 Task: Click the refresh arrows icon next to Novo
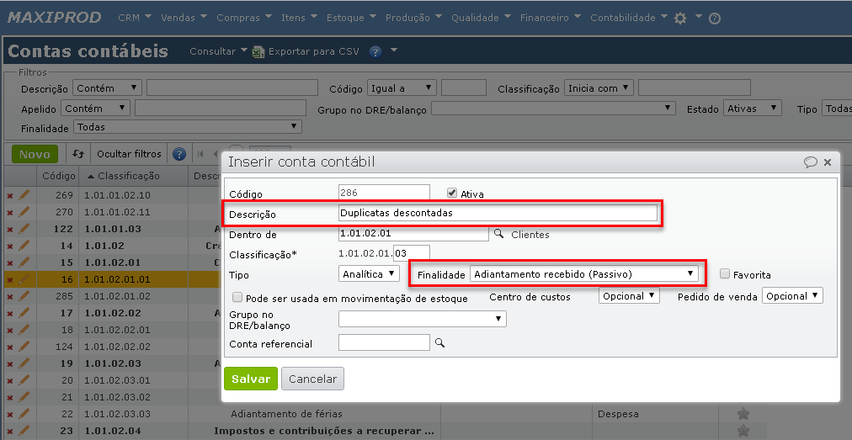pos(78,154)
